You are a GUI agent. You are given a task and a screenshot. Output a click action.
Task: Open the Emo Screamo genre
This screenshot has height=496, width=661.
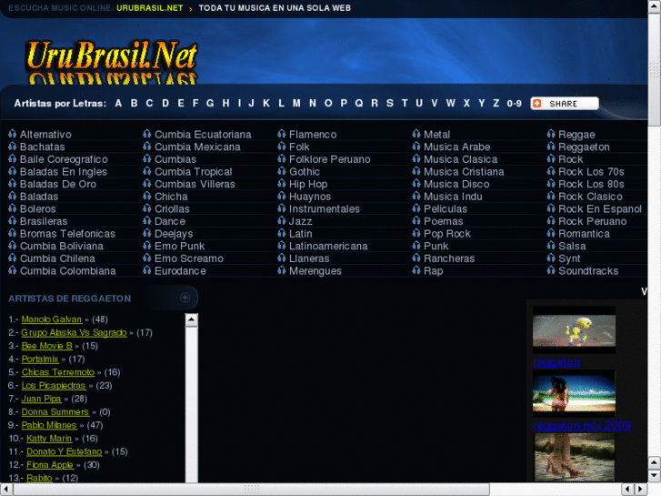click(x=189, y=258)
